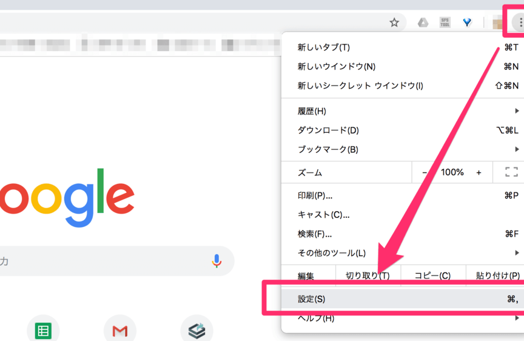Image resolution: width=524 pixels, height=341 pixels.
Task: Increase zoom with the plus button
Action: [479, 172]
